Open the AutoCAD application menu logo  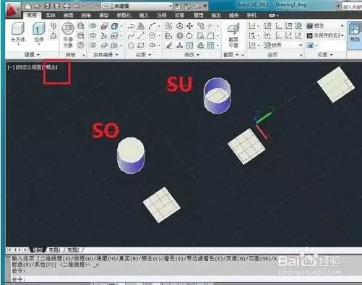[12, 10]
